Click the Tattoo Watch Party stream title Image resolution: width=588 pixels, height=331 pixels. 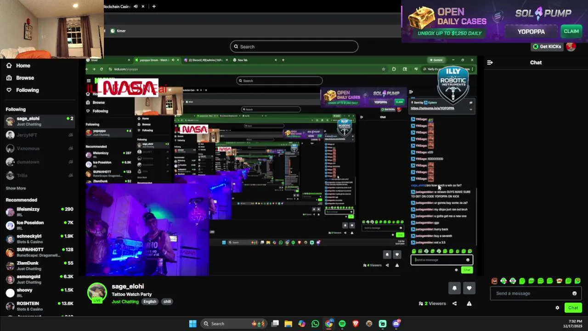131,294
